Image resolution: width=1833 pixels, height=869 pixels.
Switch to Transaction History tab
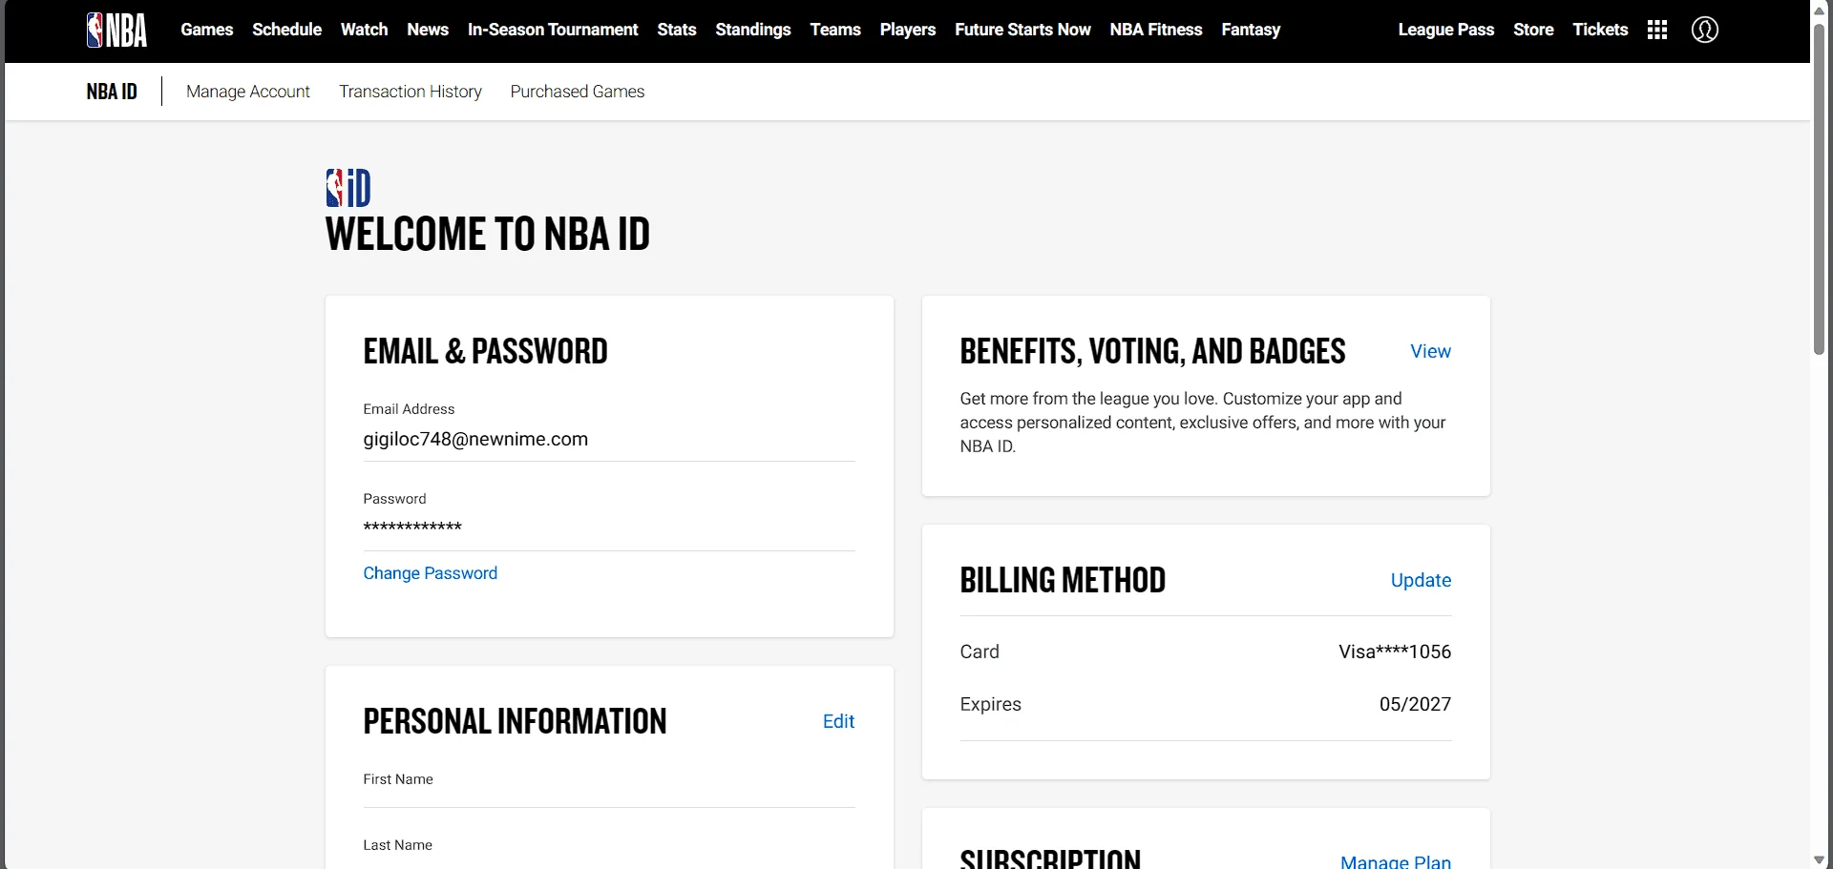click(x=411, y=92)
